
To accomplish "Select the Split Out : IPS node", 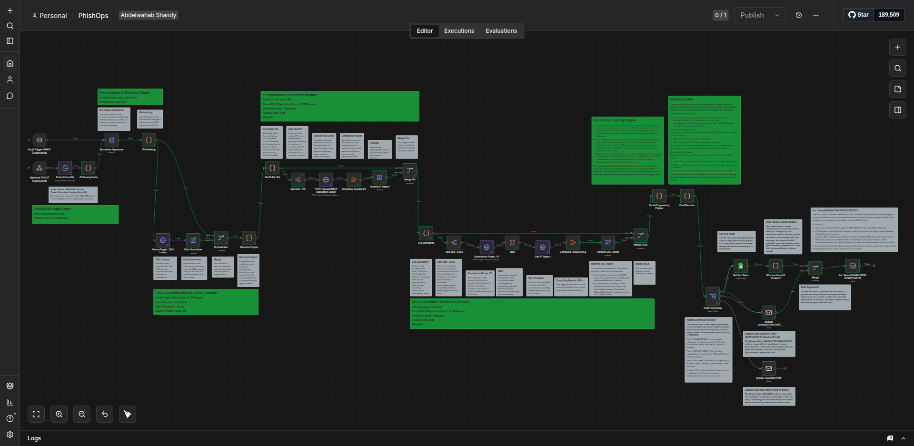I will [x=298, y=179].
